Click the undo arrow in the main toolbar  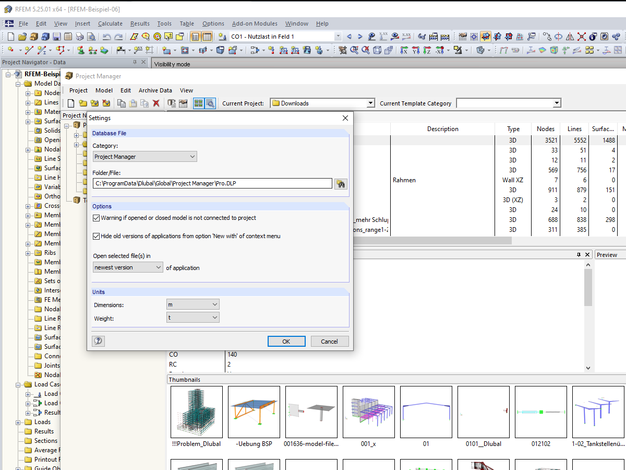(x=106, y=37)
